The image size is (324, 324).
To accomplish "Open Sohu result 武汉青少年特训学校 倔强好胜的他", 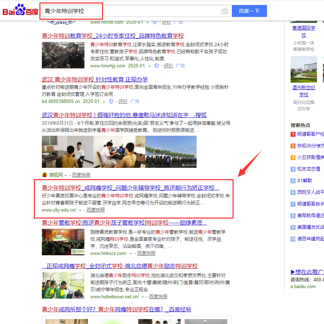I will (x=124, y=115).
